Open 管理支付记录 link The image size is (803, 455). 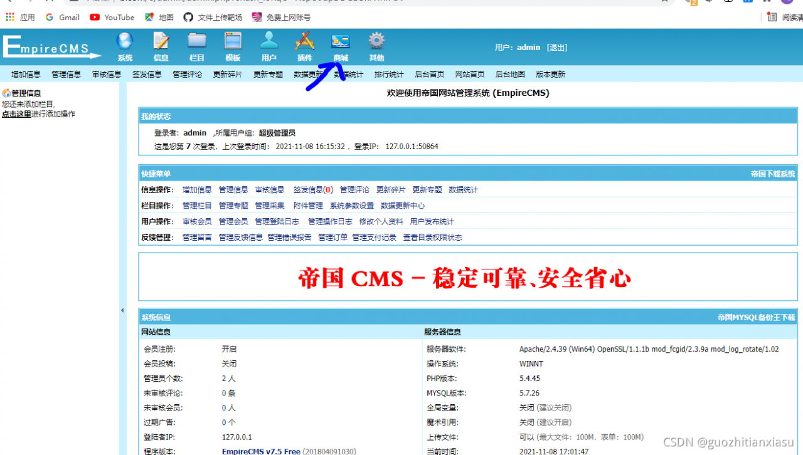pyautogui.click(x=374, y=237)
